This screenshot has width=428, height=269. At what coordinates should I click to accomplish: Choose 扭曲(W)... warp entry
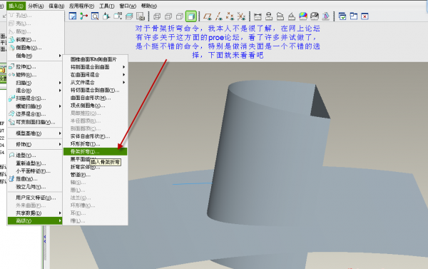coord(36,179)
